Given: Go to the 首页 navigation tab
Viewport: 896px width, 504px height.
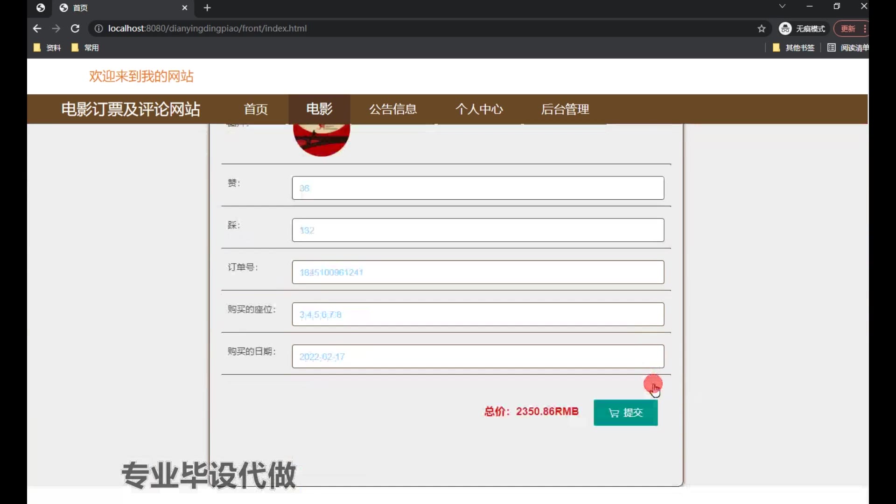Looking at the screenshot, I should coord(256,109).
